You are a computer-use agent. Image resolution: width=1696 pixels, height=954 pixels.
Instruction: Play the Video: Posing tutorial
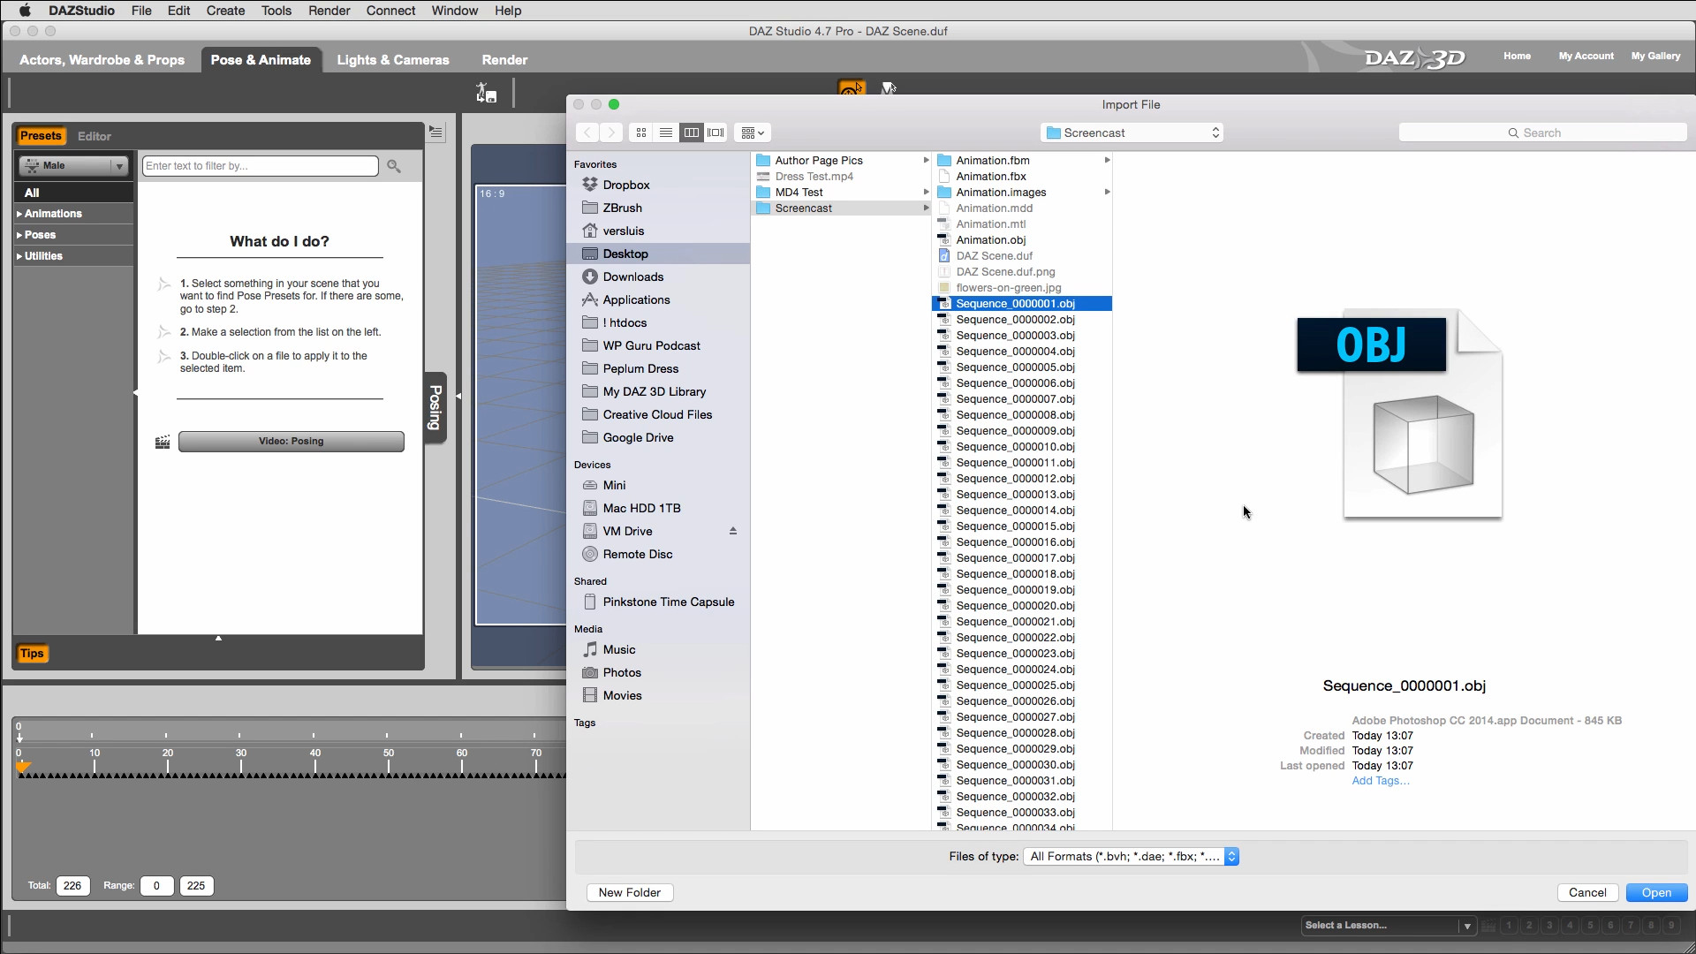tap(291, 441)
